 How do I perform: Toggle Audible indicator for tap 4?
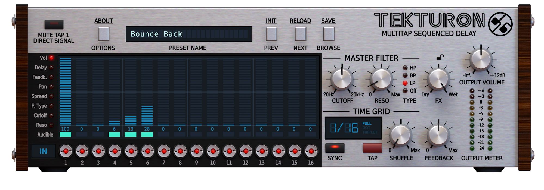114,134
